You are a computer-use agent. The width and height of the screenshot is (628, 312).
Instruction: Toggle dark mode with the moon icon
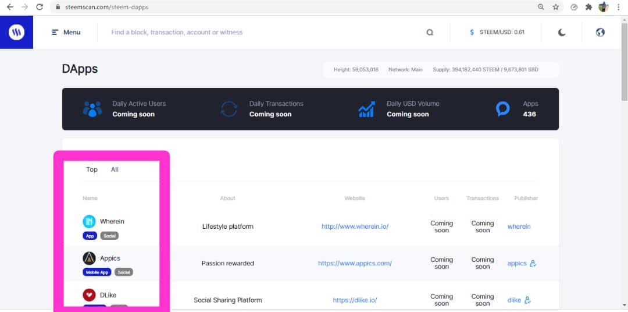[562, 32]
